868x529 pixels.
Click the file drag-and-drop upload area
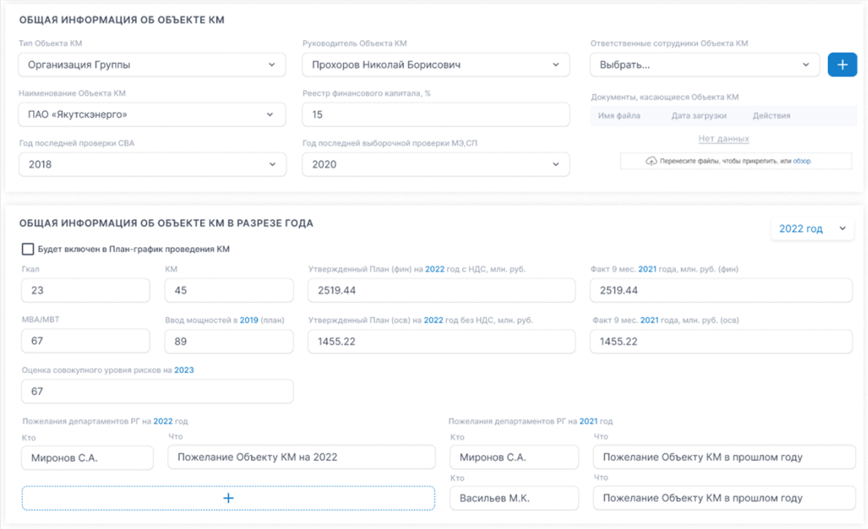[736, 161]
